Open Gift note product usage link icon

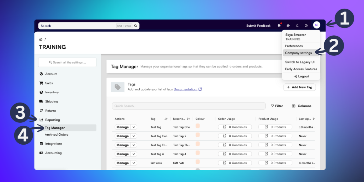click(266, 163)
